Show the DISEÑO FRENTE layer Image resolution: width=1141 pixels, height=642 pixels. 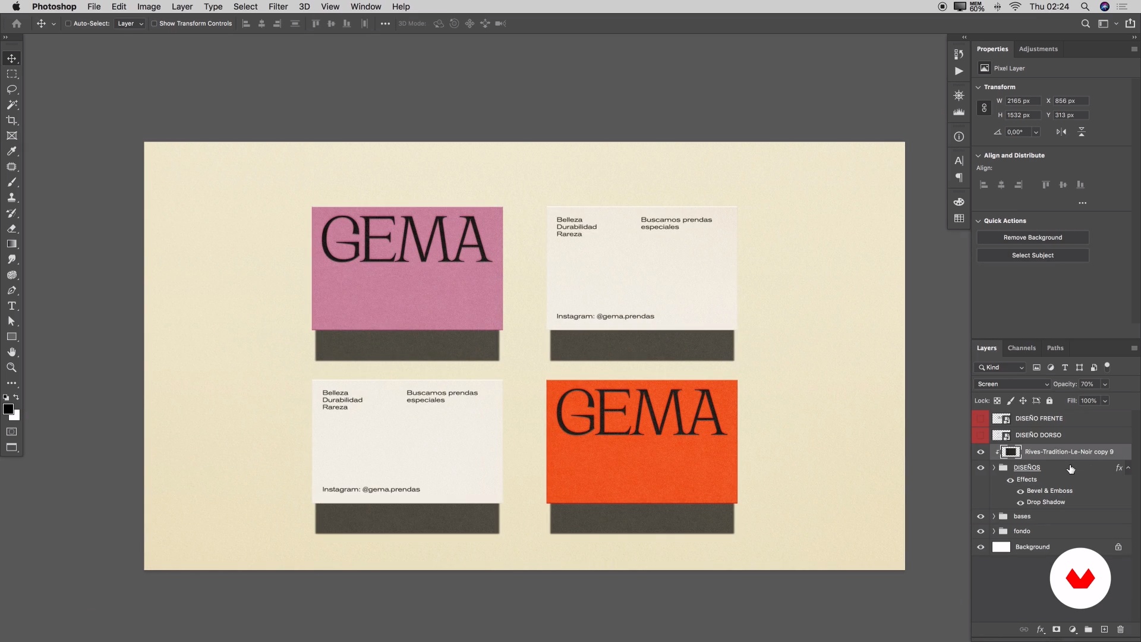pyautogui.click(x=981, y=418)
